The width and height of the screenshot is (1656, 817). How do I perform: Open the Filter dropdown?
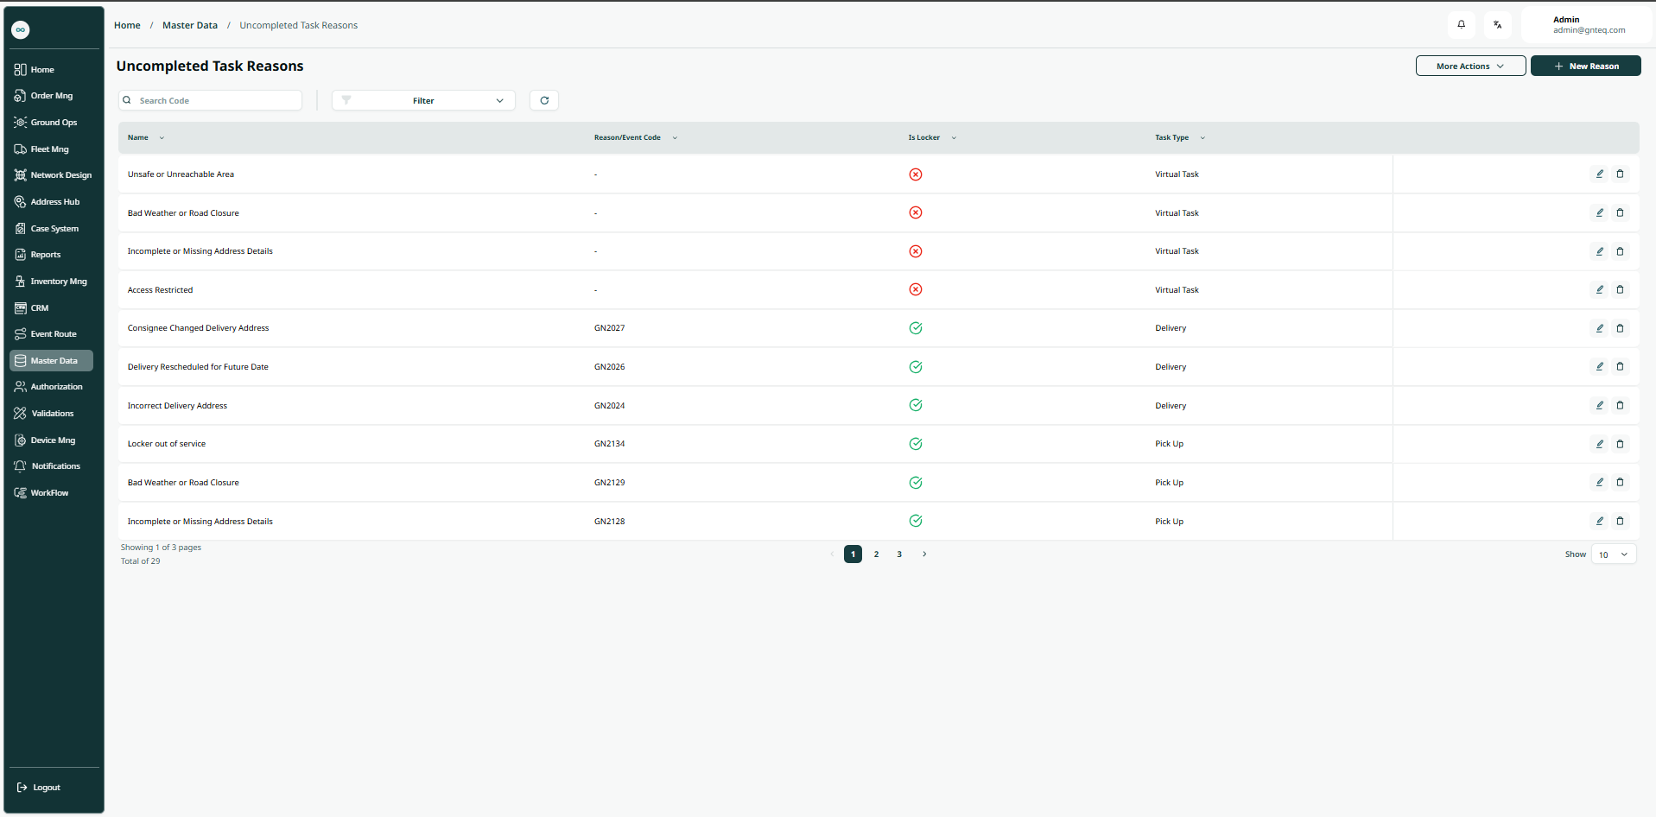point(423,101)
